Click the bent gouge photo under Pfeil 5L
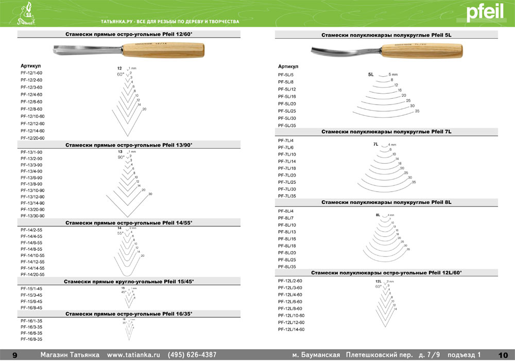 [387, 51]
